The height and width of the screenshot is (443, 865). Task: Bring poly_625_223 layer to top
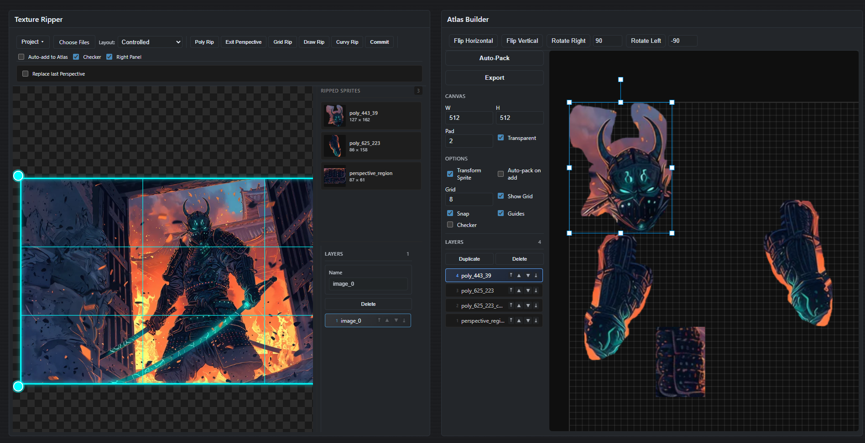coord(511,290)
